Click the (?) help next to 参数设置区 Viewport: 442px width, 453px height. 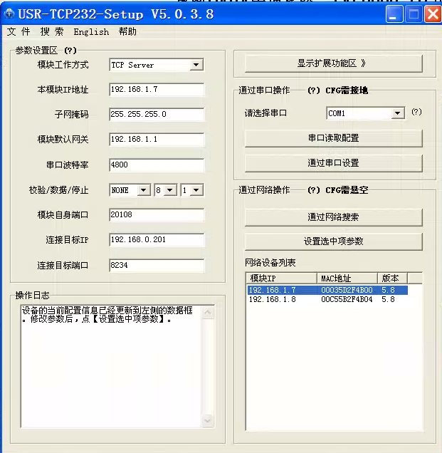pos(70,51)
